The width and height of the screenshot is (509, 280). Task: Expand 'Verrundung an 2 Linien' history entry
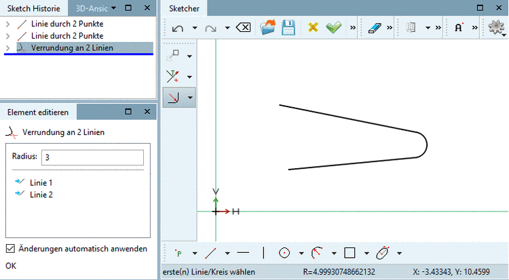8,48
